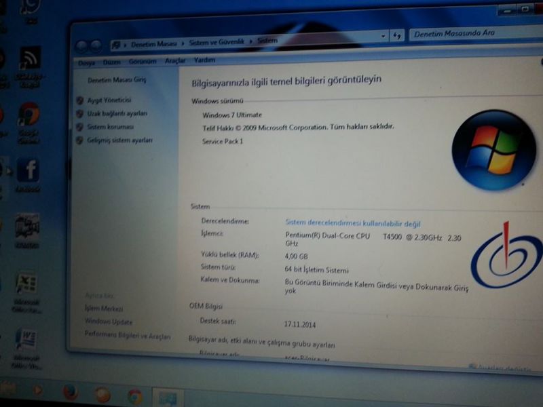Click the Windows logo image
543x407 pixels.
(x=494, y=150)
